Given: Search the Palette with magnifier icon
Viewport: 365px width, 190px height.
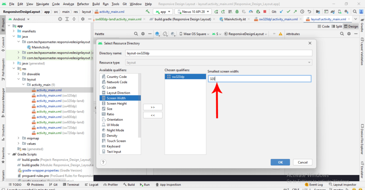Looking at the screenshot, I should [136, 34].
